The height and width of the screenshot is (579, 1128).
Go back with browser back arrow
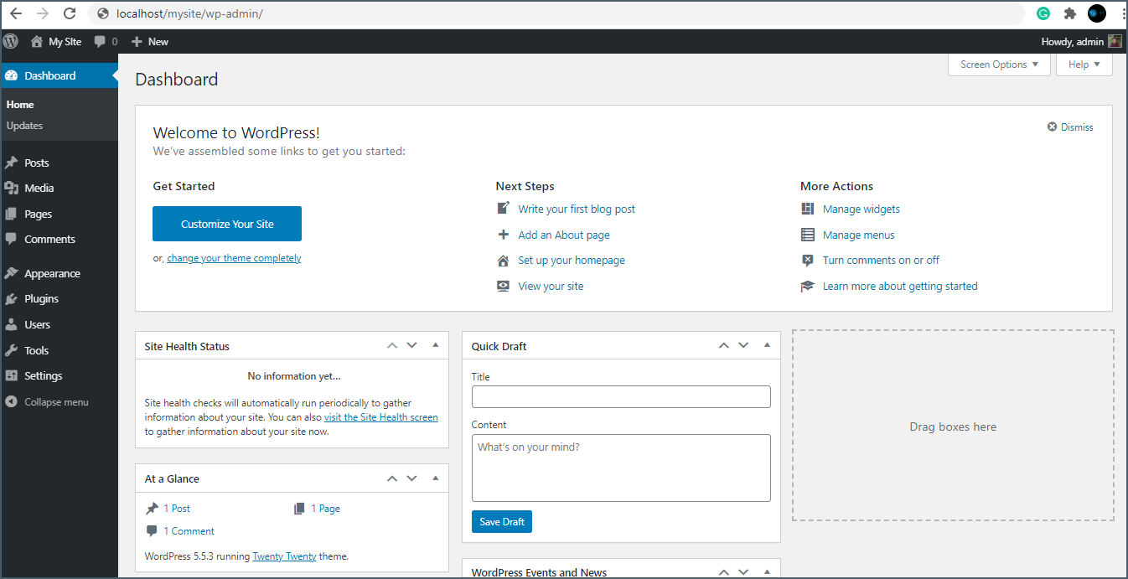pyautogui.click(x=16, y=13)
